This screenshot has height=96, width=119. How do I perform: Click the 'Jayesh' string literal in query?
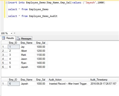[90, 2]
